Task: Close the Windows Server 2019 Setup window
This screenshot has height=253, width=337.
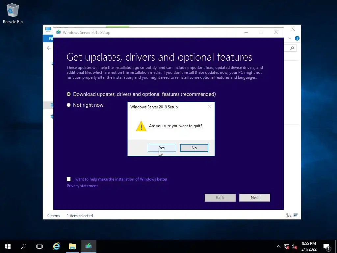Action: pos(276,33)
